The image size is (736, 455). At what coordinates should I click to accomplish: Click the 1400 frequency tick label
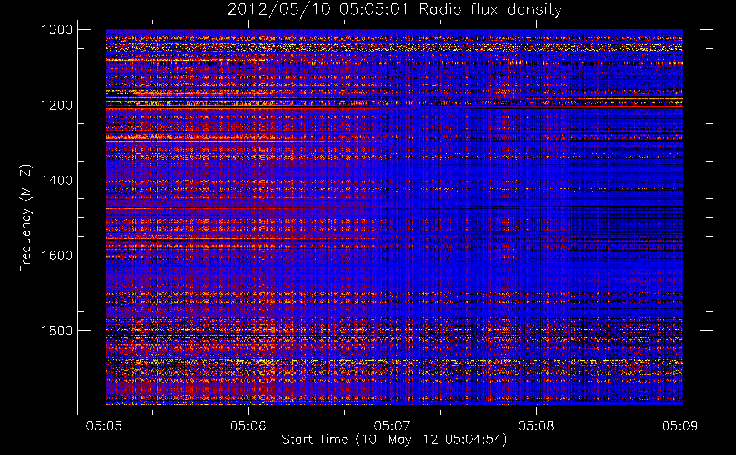(x=57, y=180)
